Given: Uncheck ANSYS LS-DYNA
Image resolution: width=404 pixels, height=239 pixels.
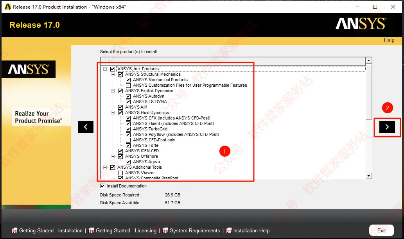Looking at the screenshot, I should point(128,102).
